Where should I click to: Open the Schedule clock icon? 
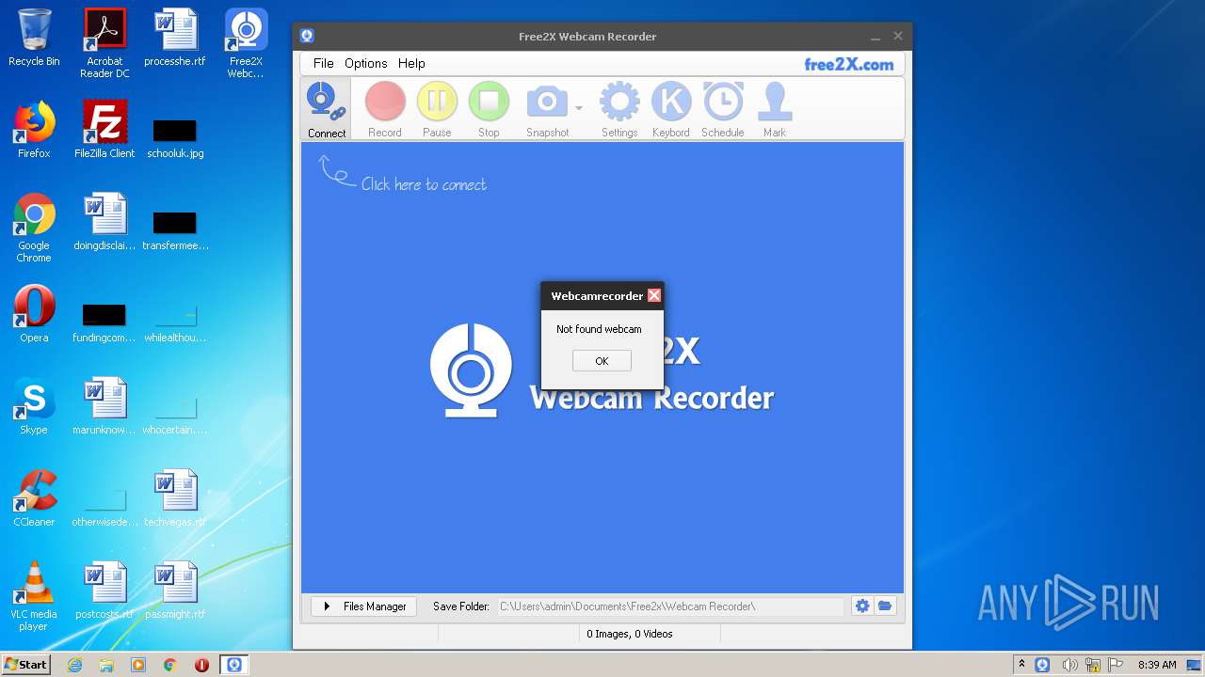[x=723, y=109]
